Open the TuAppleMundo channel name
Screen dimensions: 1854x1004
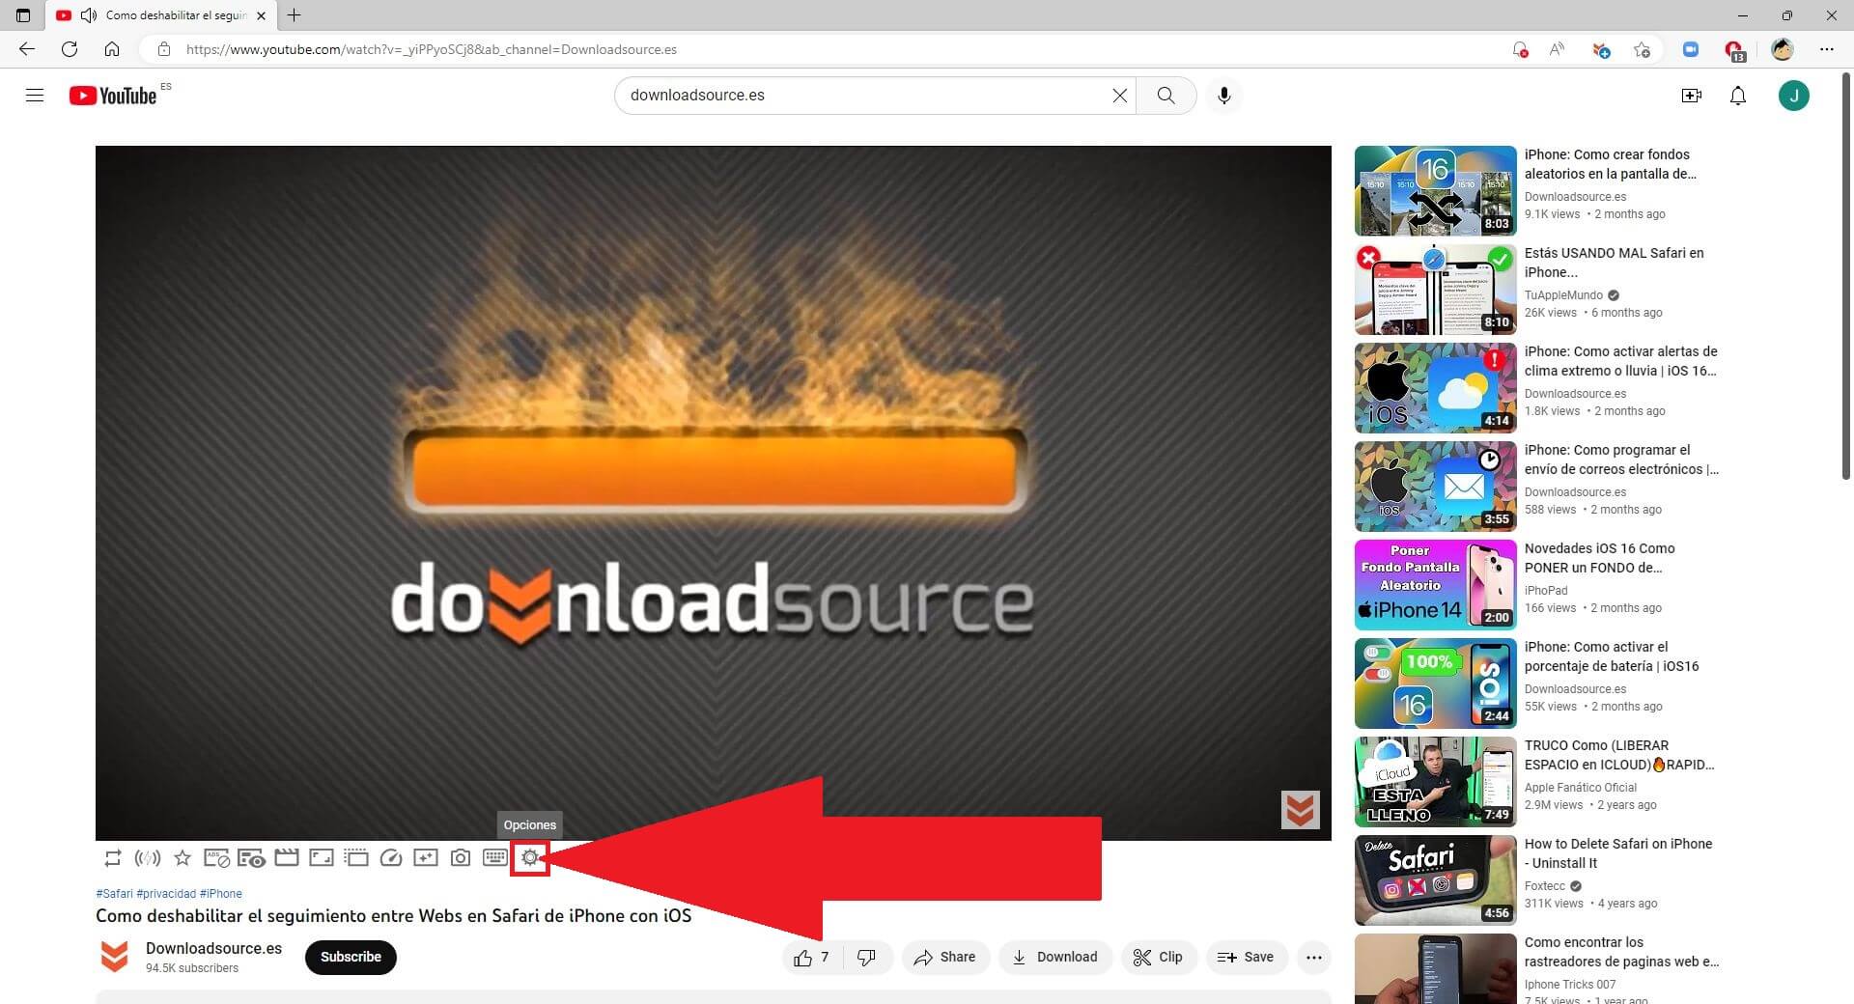coord(1563,295)
